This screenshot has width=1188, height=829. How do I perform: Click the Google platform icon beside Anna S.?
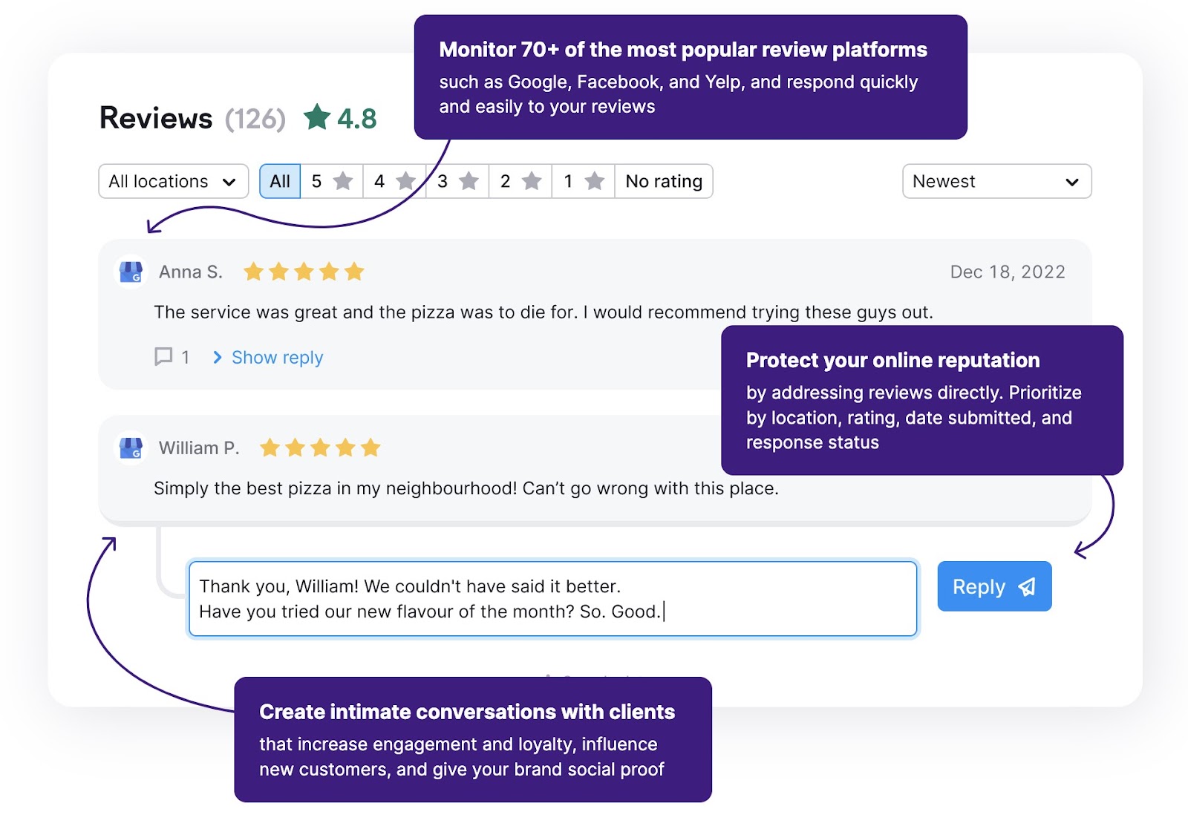[131, 272]
